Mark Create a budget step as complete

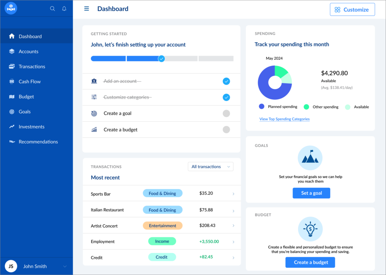pos(226,129)
